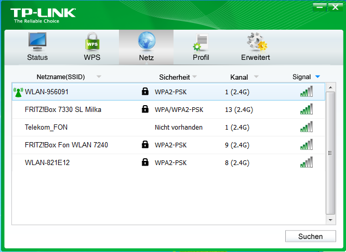Minimize the TP-LINK utility window
The image size is (346, 252).
[x=320, y=7]
